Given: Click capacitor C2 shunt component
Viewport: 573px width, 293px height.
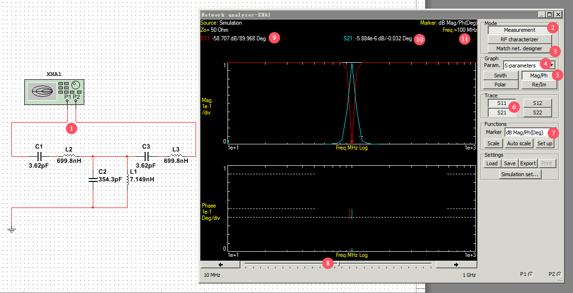Looking at the screenshot, I should [x=92, y=180].
